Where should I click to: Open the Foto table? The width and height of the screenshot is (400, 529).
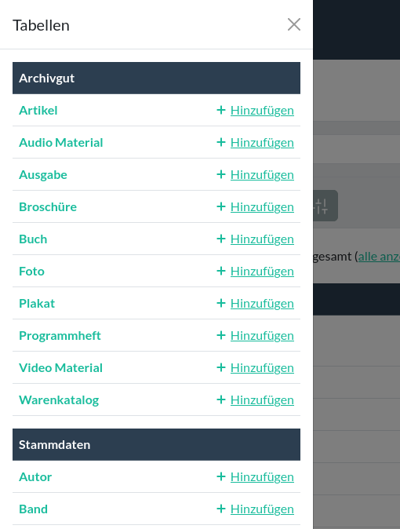31,272
